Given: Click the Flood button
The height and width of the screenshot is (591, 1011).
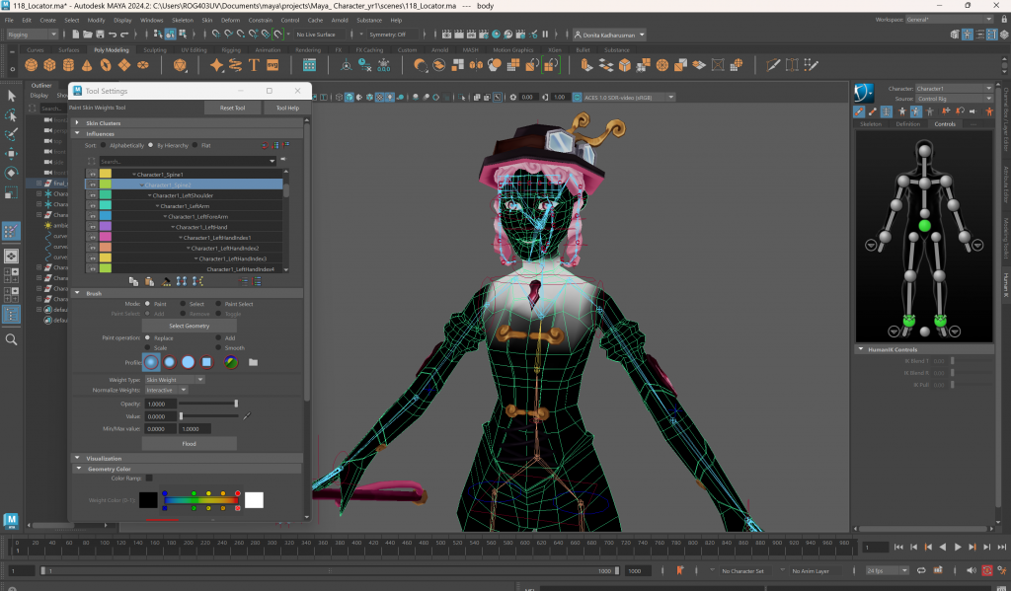Looking at the screenshot, I should (189, 443).
